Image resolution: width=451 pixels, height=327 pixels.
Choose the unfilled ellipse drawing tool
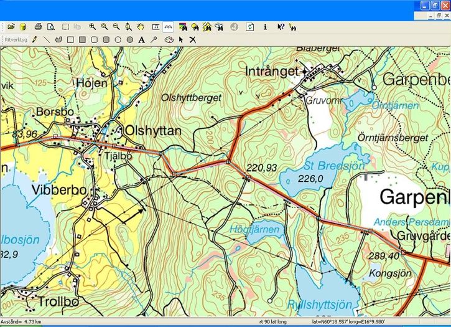[x=118, y=39]
